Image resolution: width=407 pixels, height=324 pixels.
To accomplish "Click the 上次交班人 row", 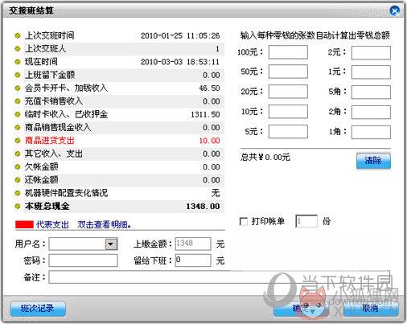I will [x=120, y=49].
